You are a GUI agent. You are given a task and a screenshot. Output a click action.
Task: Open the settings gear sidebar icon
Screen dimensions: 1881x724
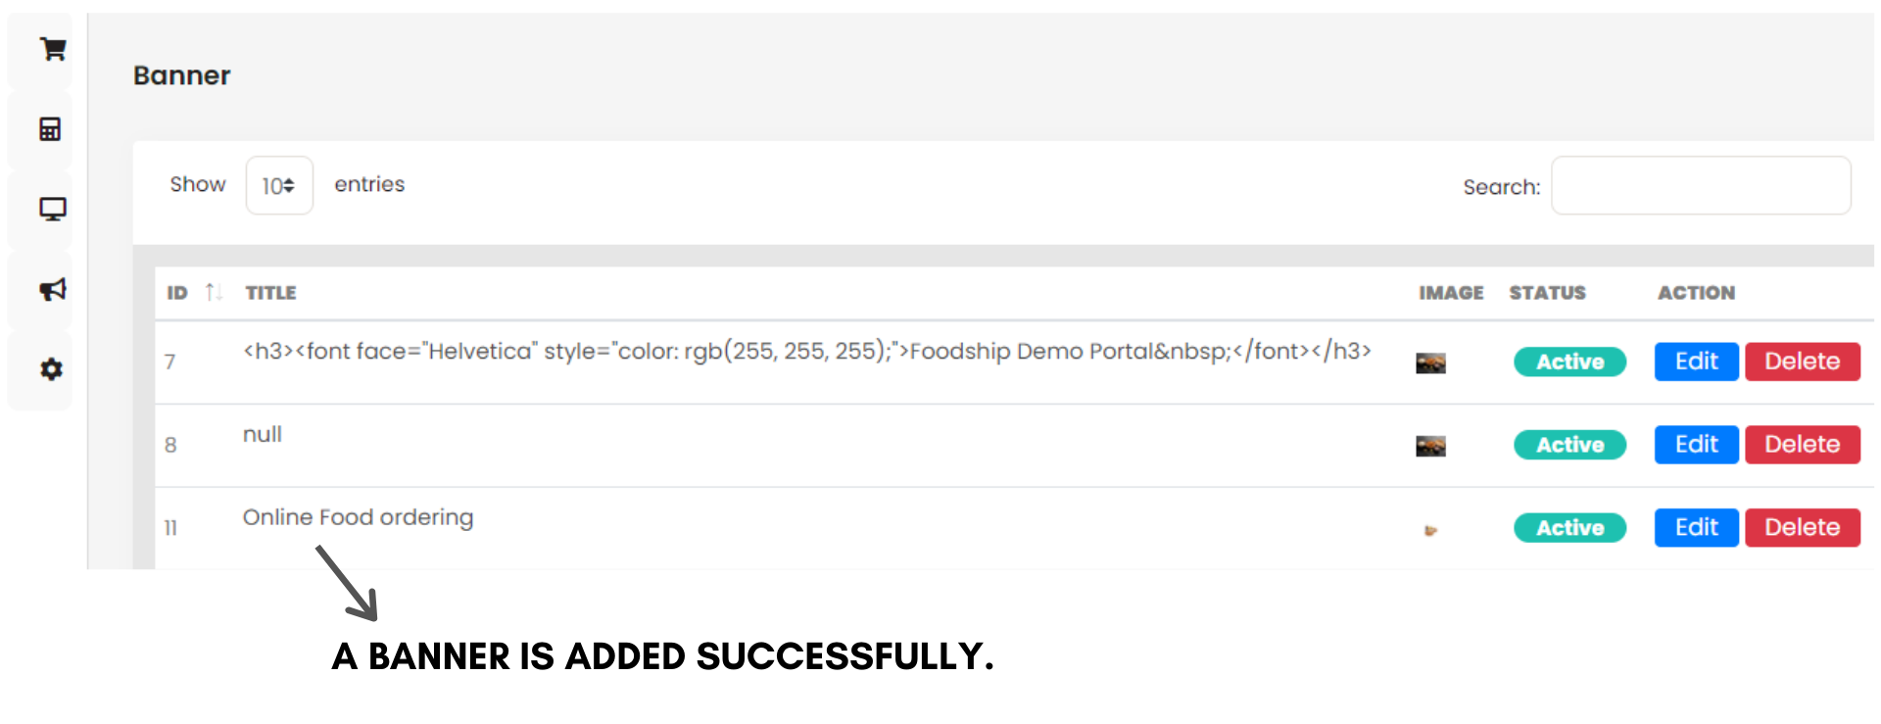(51, 369)
